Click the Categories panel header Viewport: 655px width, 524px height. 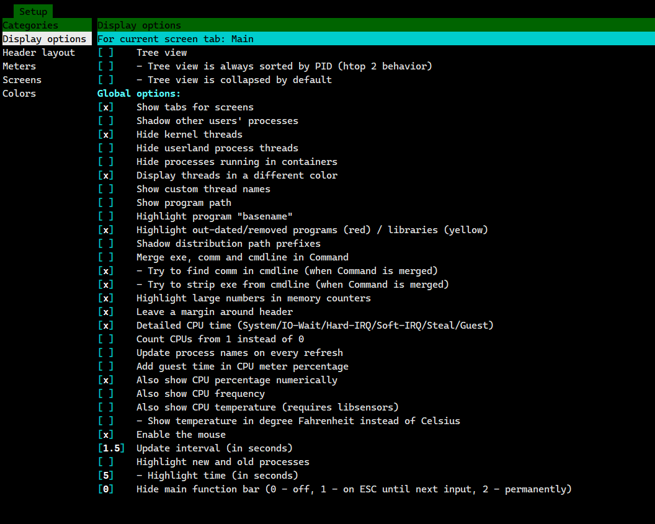47,25
